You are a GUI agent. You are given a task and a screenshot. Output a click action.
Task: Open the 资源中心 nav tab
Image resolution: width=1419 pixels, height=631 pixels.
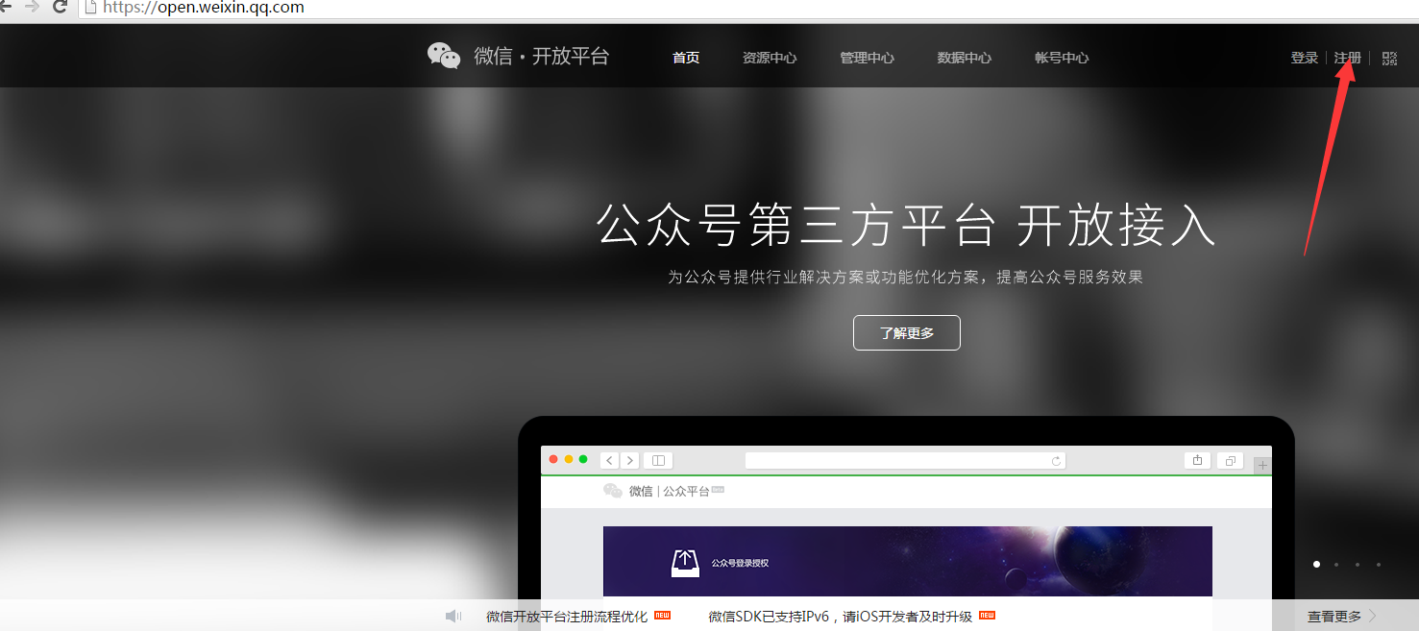(770, 58)
